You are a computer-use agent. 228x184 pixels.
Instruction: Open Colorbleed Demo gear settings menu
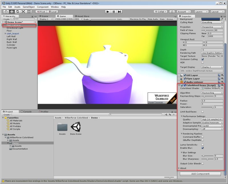coord(222,85)
